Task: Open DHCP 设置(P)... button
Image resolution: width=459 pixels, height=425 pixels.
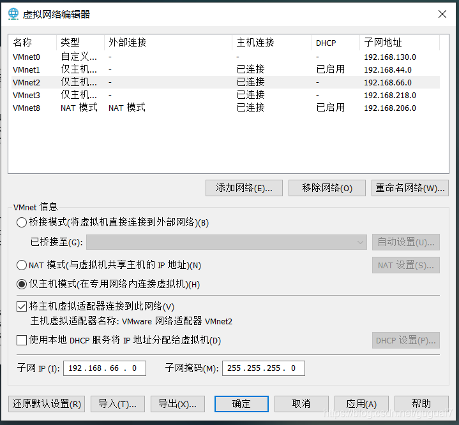Action: pos(406,340)
